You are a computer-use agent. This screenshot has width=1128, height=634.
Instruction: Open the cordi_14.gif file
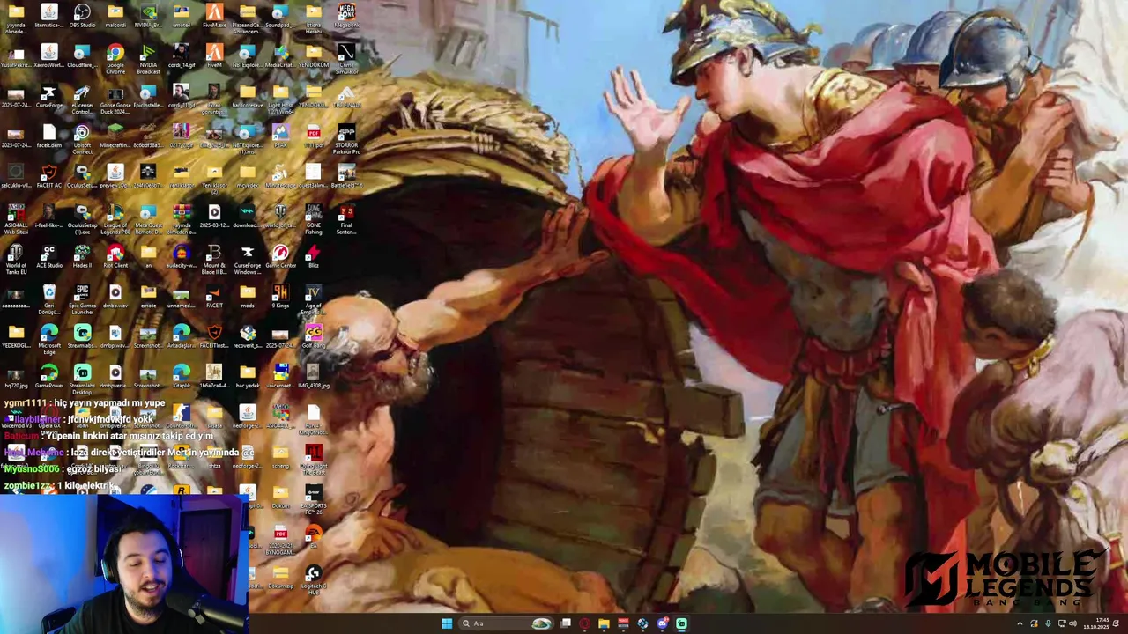pyautogui.click(x=181, y=56)
